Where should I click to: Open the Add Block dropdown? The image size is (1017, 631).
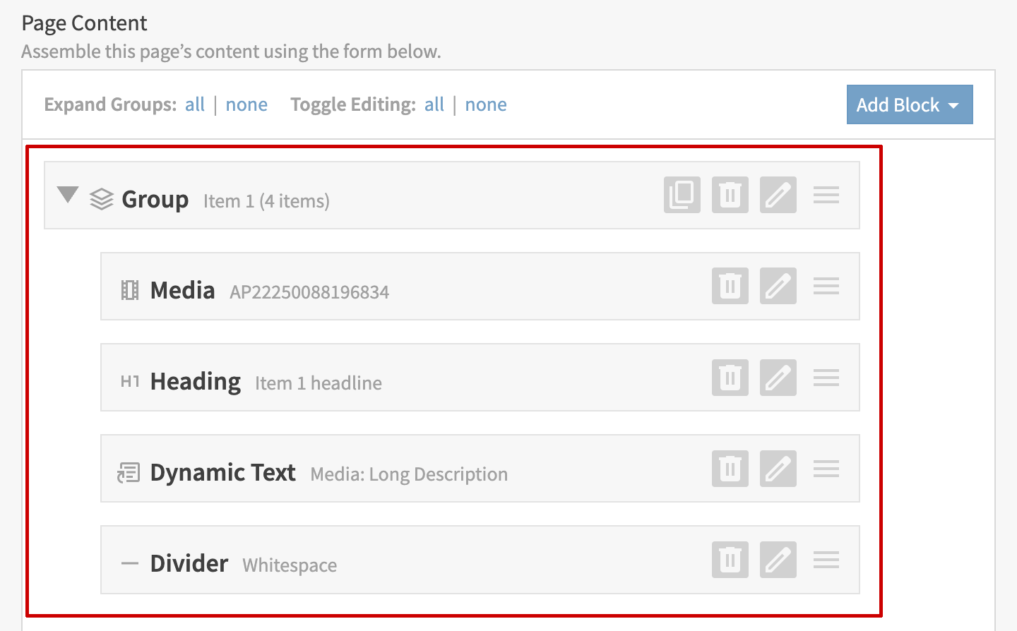click(x=909, y=104)
